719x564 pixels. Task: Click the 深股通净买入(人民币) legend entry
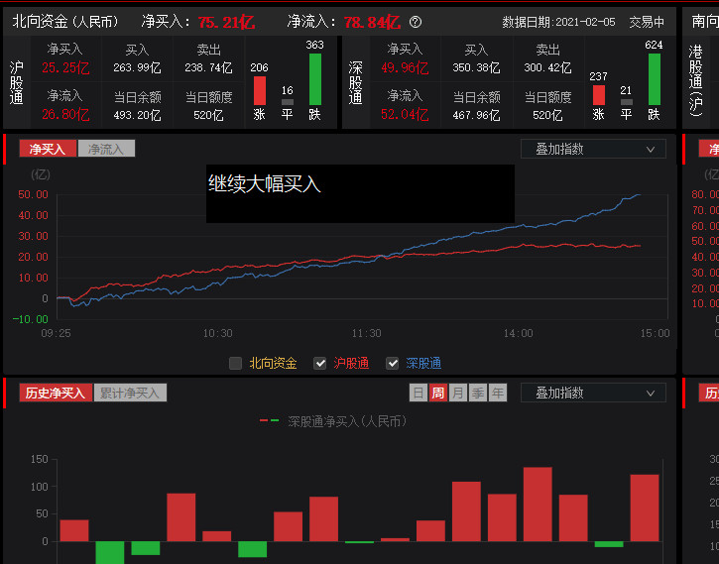pyautogui.click(x=333, y=421)
